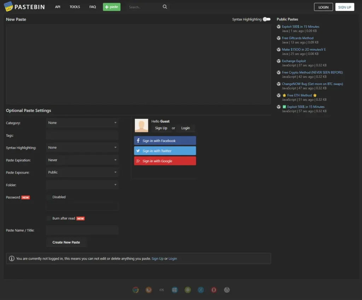Open the Category dropdown
The image size is (362, 300).
82,123
